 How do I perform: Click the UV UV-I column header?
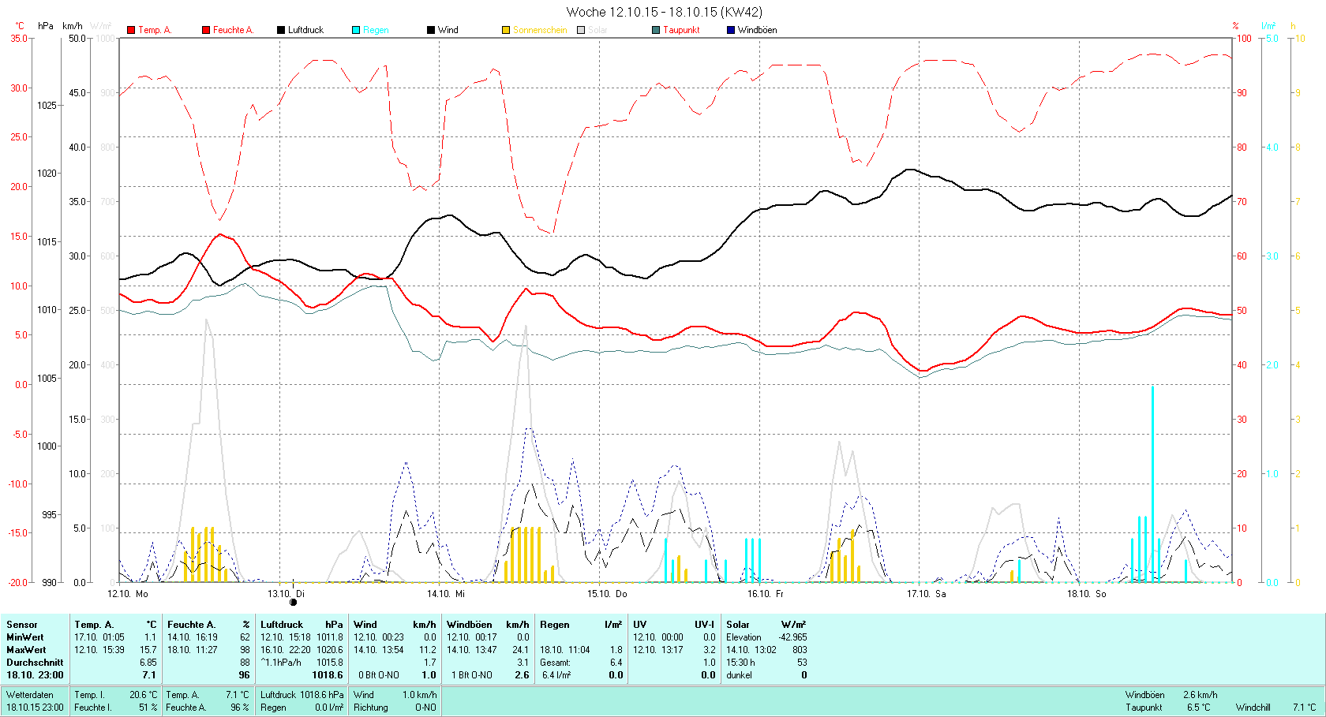coord(674,625)
